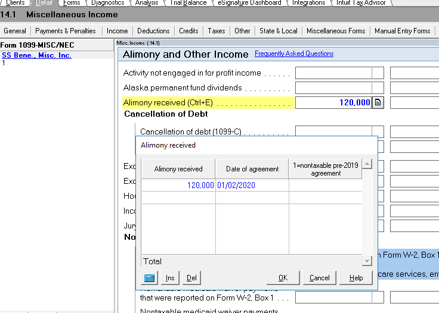Click the Alimony received 120,000 field on form
439x313 pixels.
pyautogui.click(x=333, y=102)
